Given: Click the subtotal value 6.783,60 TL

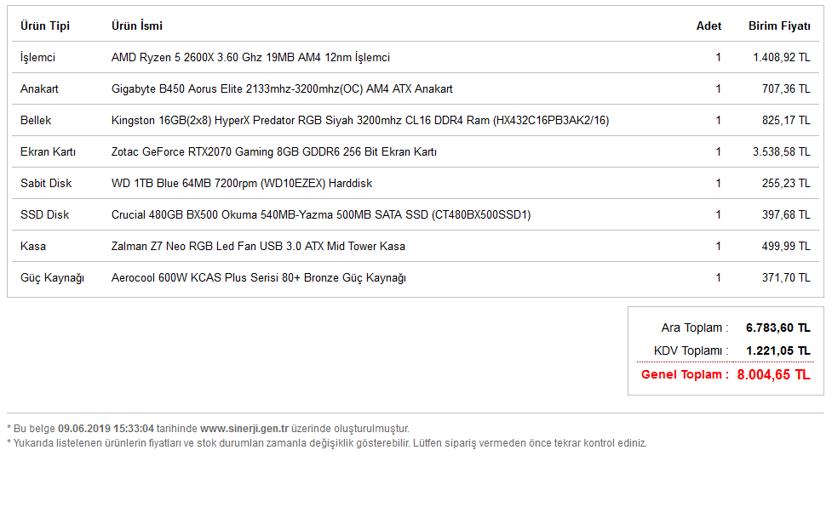Looking at the screenshot, I should (x=777, y=328).
